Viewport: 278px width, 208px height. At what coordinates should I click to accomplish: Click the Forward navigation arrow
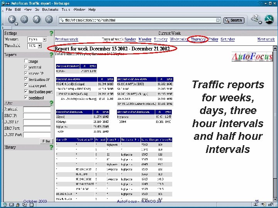click(24, 20)
